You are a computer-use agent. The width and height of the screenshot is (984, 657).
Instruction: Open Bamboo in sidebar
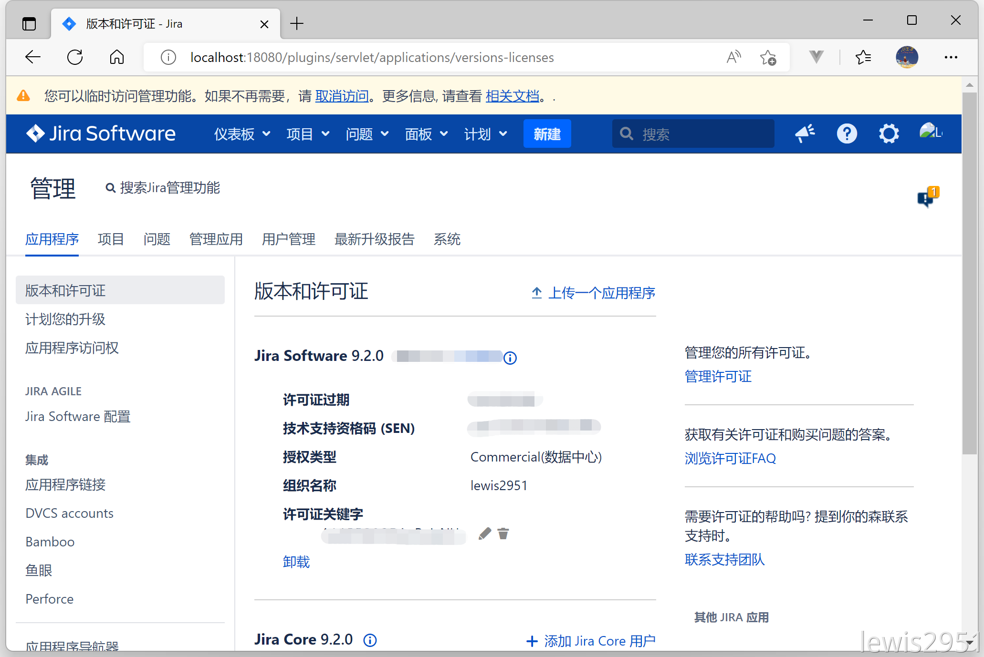coord(50,542)
